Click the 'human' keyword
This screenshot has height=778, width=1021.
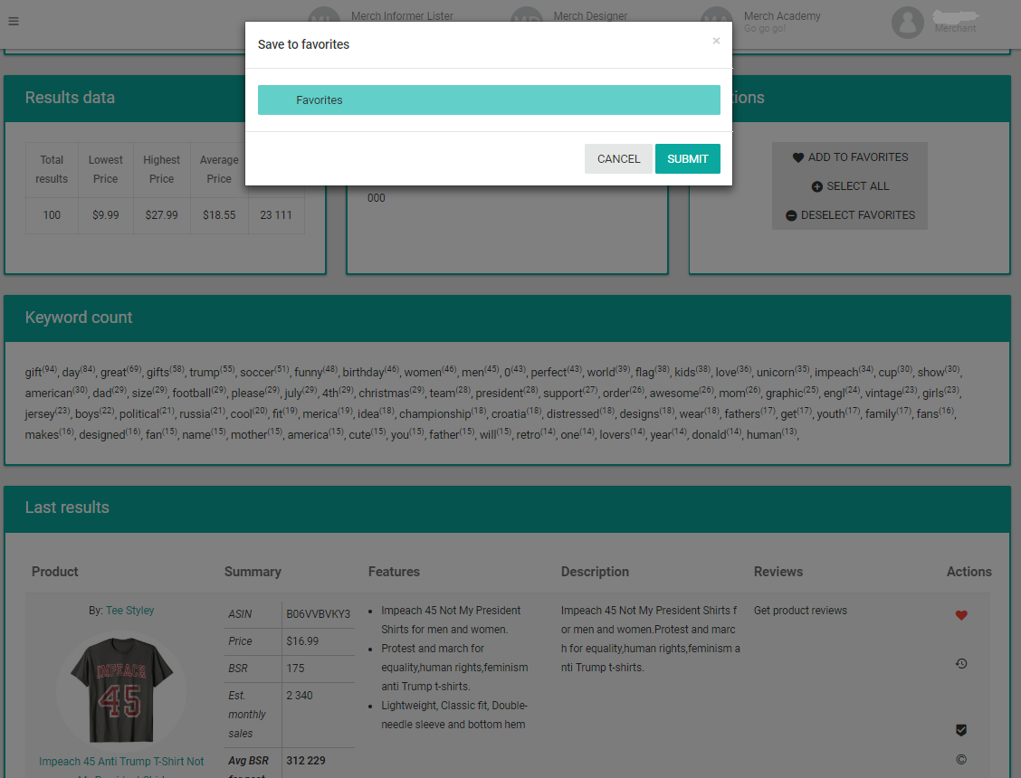pyautogui.click(x=764, y=435)
